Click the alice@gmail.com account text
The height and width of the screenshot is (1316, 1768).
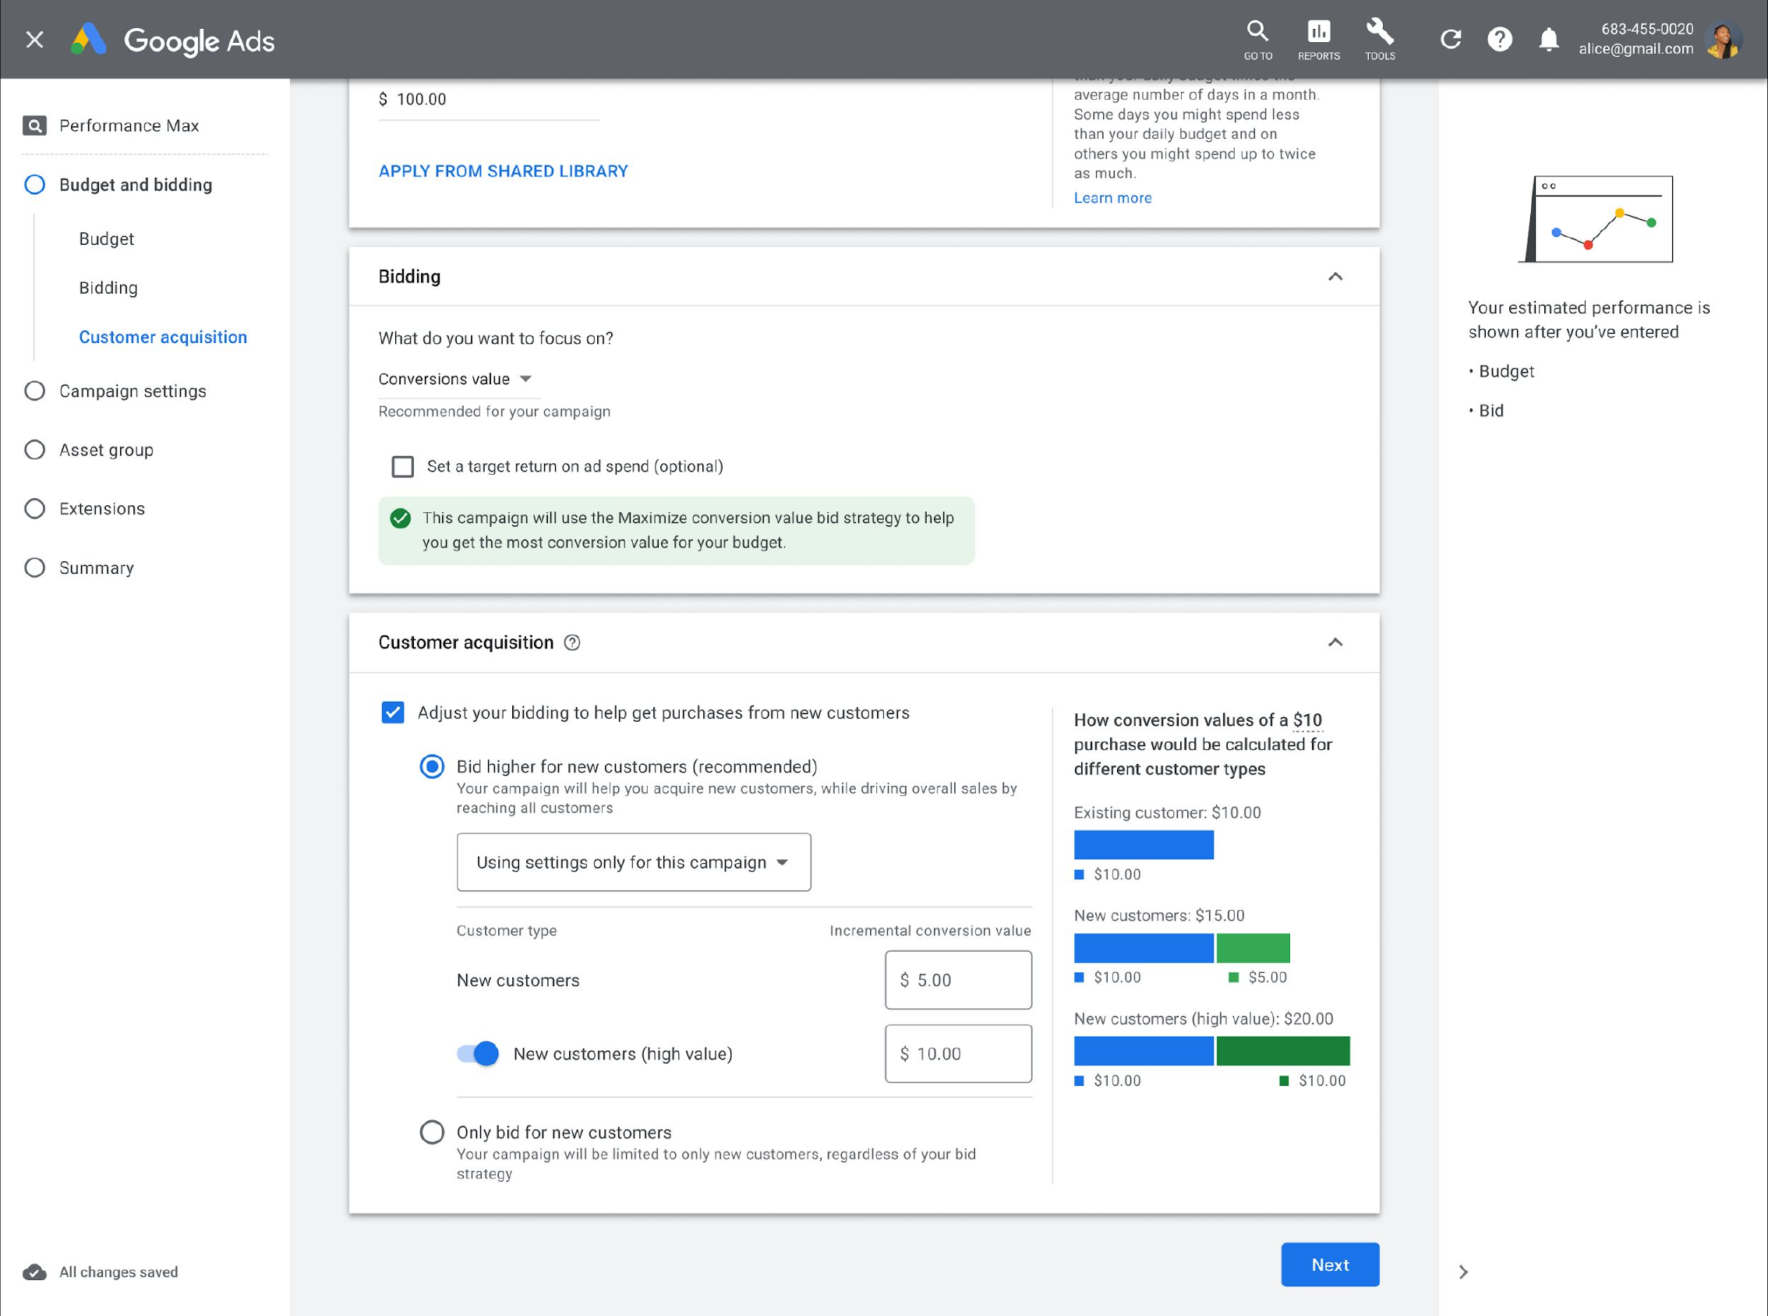pyautogui.click(x=1635, y=48)
